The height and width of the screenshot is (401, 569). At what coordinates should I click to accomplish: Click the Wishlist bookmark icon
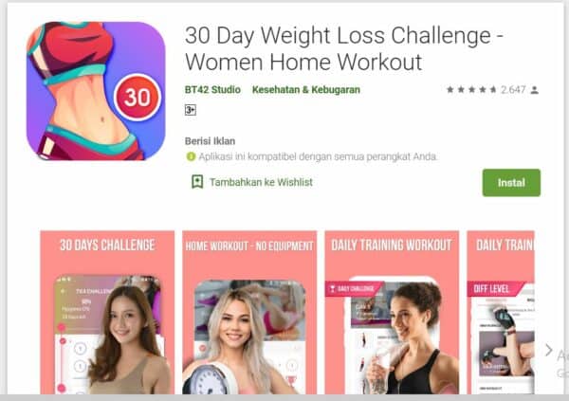tap(197, 182)
